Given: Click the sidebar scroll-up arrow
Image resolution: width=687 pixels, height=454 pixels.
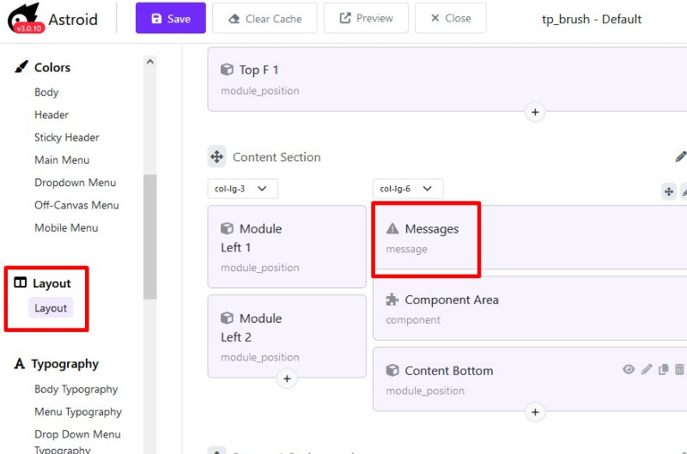Looking at the screenshot, I should (x=149, y=62).
